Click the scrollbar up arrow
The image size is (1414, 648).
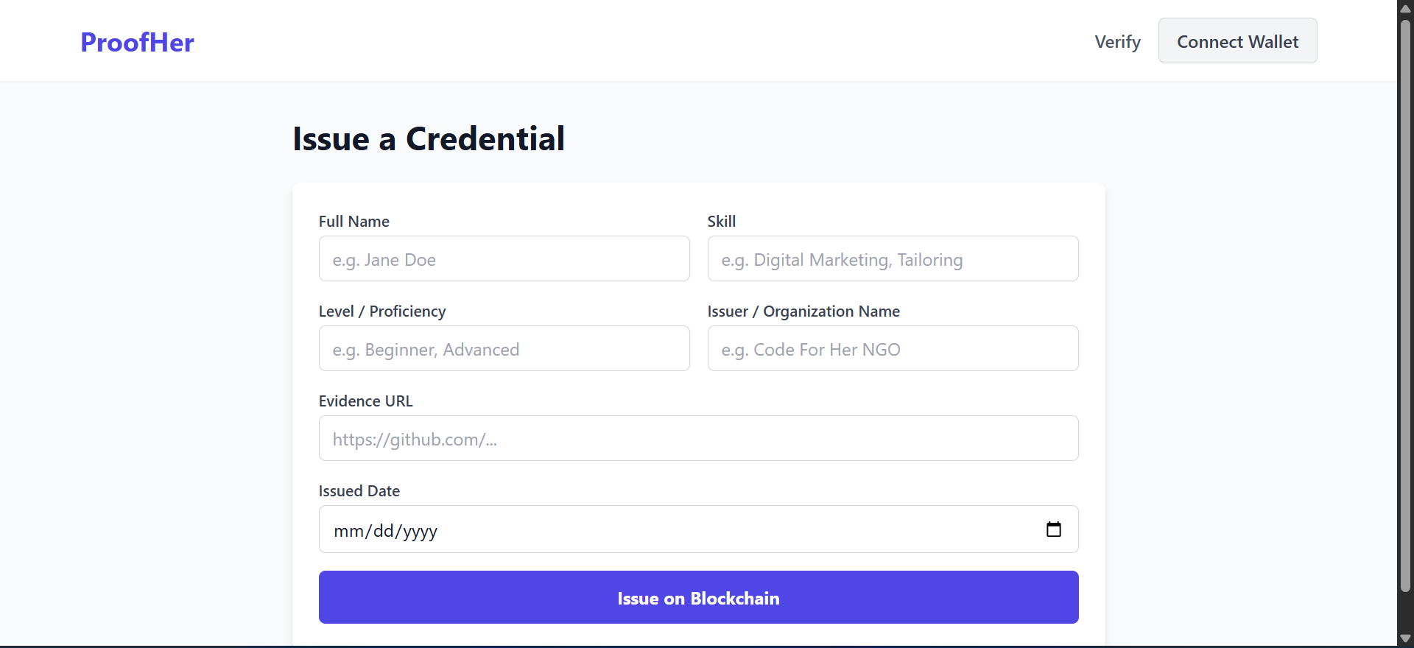pos(1405,9)
